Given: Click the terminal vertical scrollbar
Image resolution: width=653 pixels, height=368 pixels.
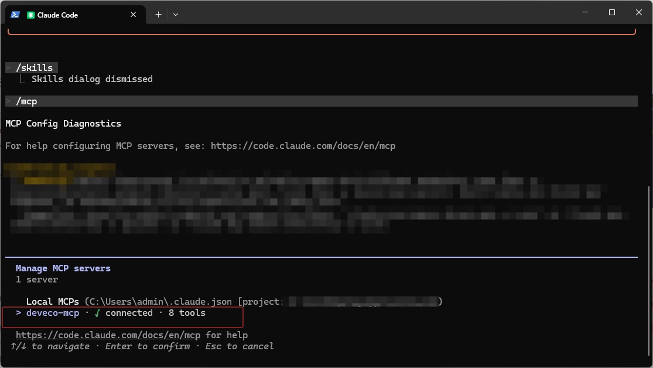Looking at the screenshot, I should coord(649,271).
